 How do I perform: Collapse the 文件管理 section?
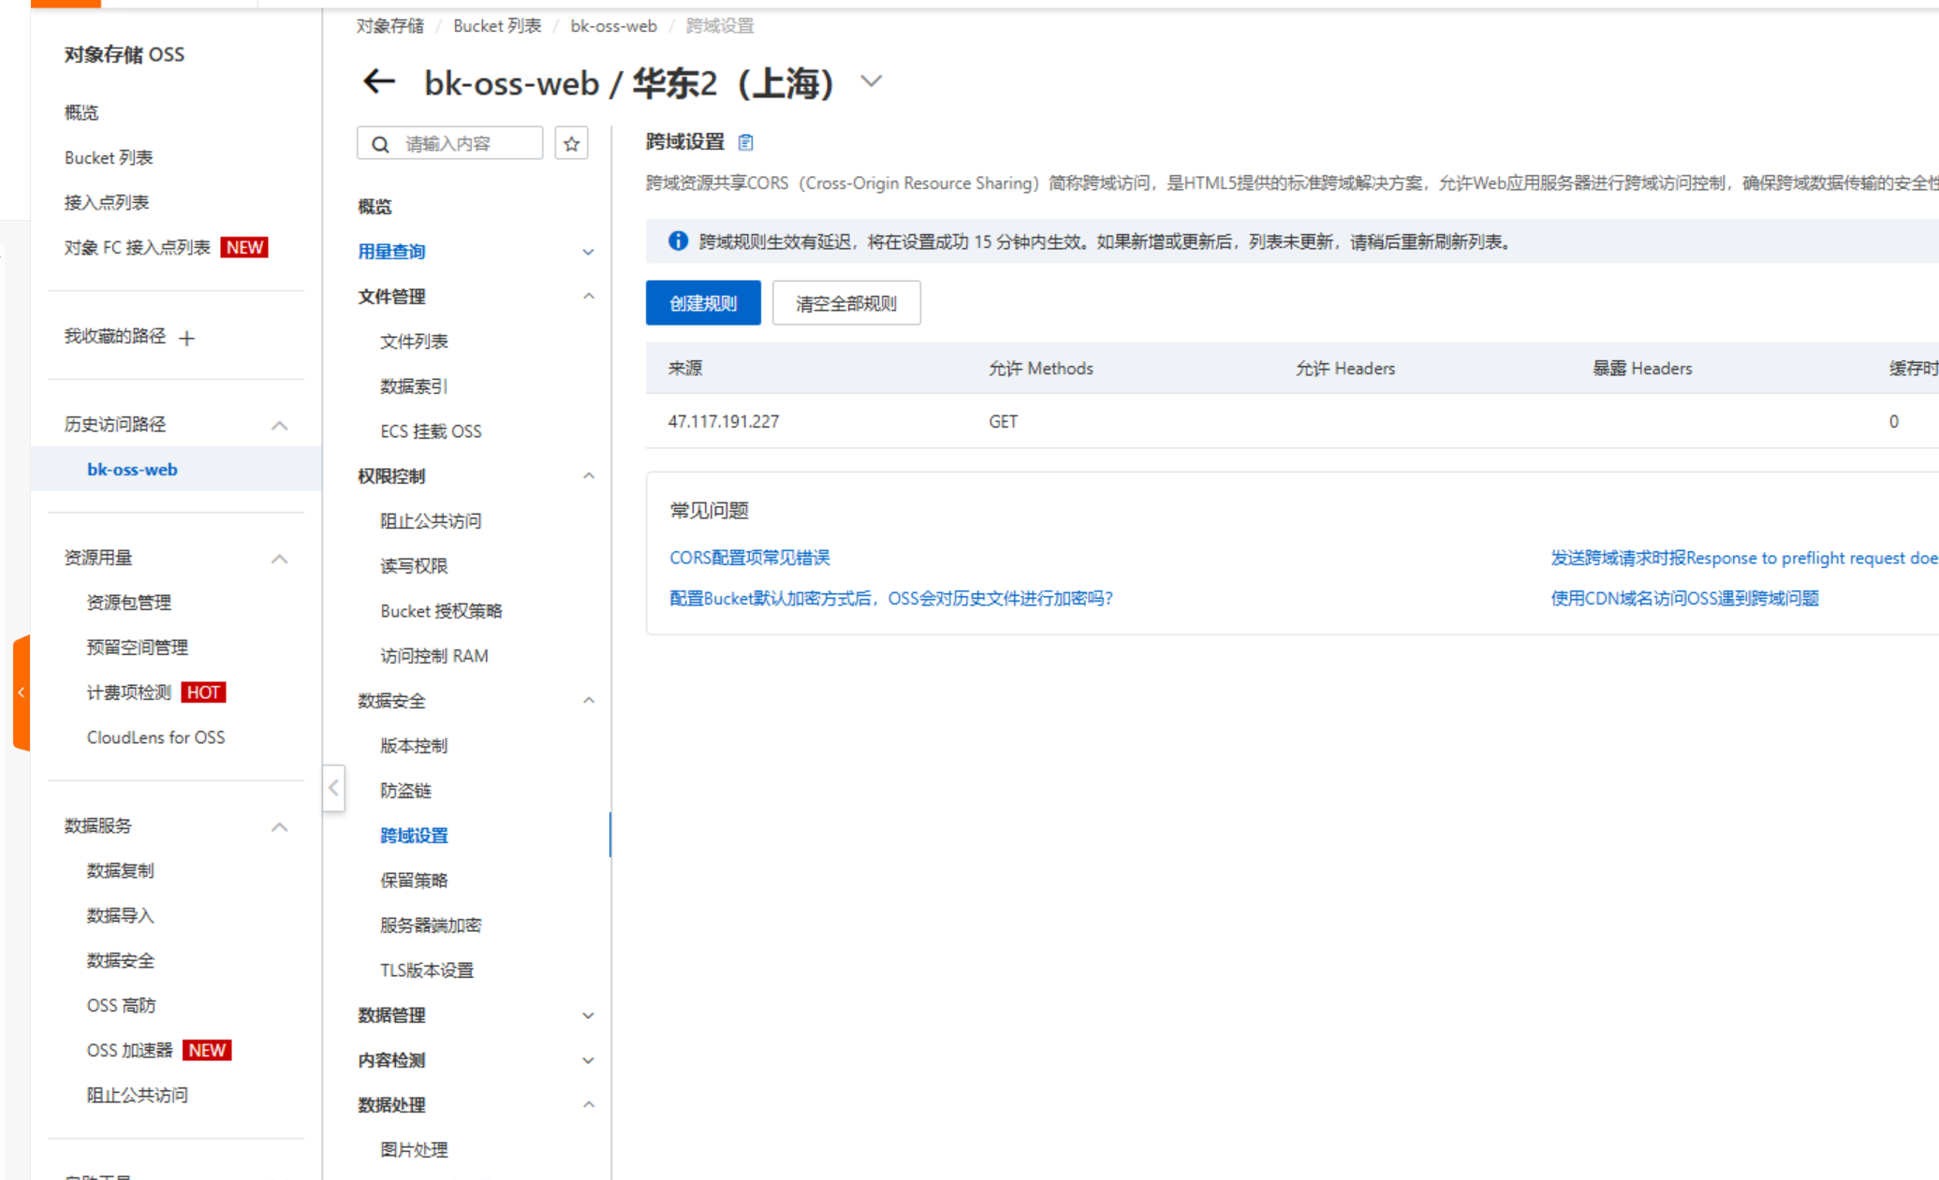(x=588, y=297)
